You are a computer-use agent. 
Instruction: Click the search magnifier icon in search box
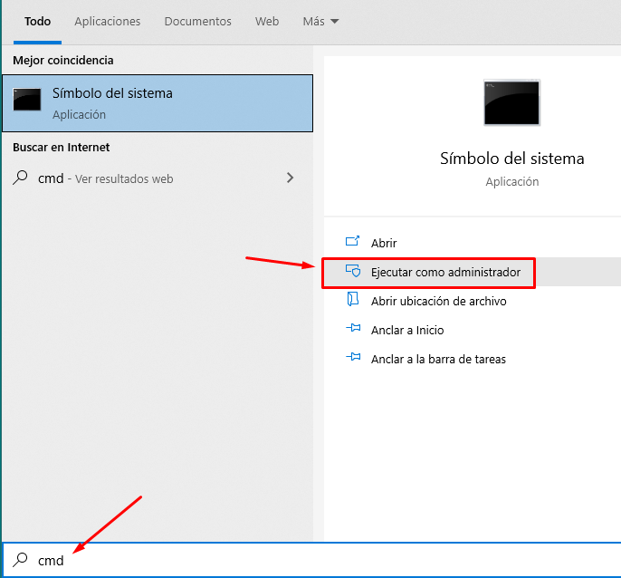(x=20, y=560)
